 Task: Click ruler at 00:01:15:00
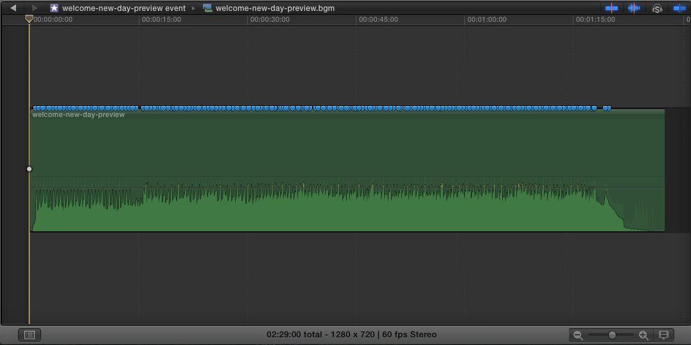click(595, 19)
